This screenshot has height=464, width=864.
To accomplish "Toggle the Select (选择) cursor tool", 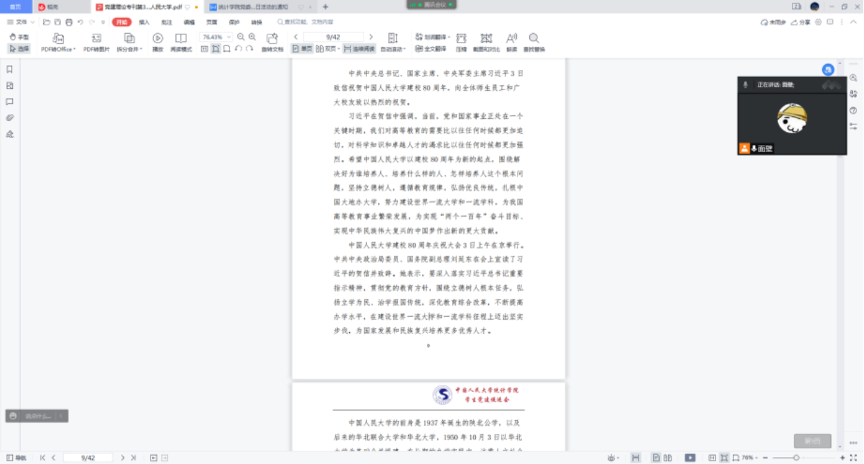I will pyautogui.click(x=19, y=49).
